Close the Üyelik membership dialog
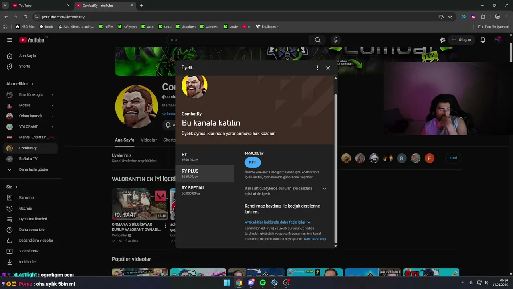513x289 pixels. pos(328,68)
